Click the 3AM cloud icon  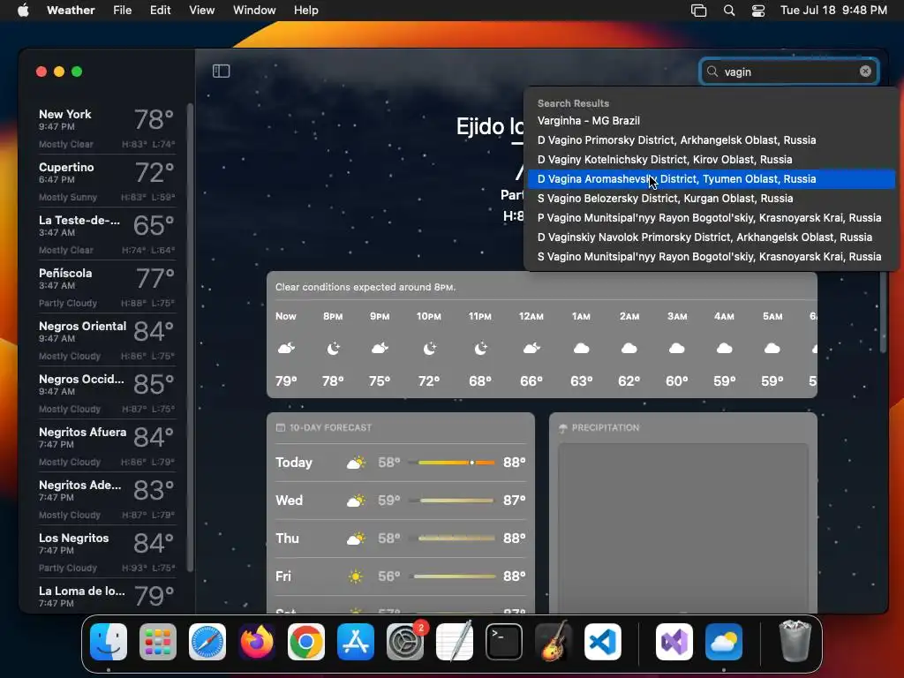click(x=677, y=348)
